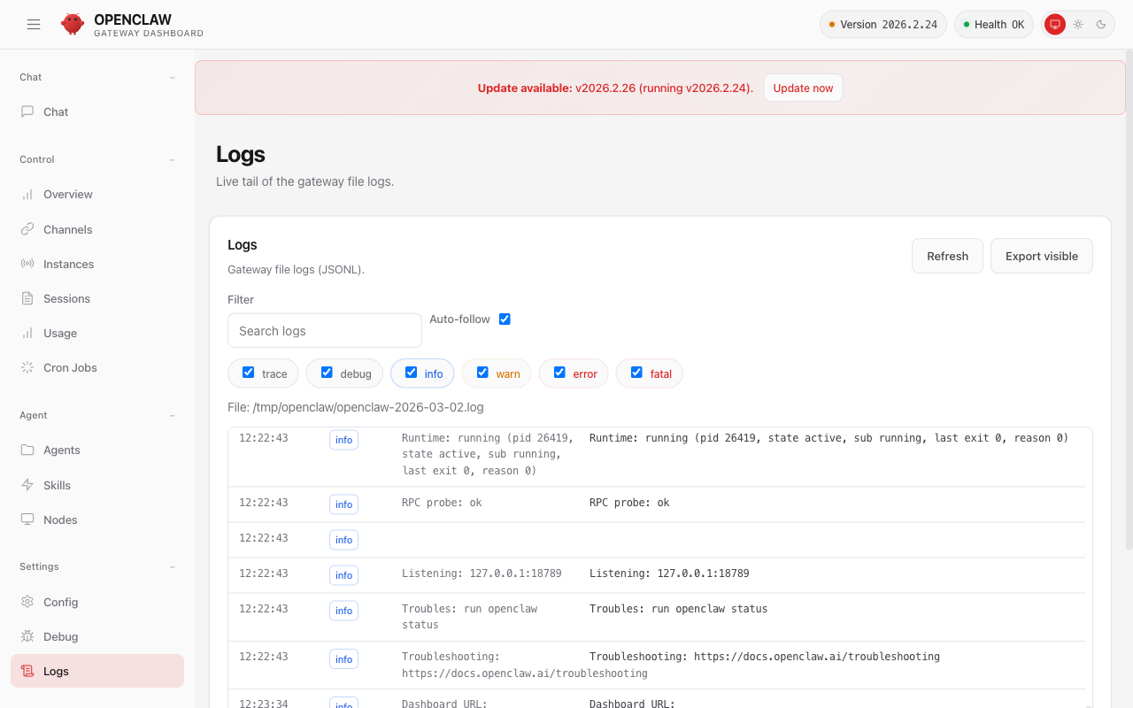Click the OpenClaw logo in the header
1133x708 pixels.
[72, 24]
